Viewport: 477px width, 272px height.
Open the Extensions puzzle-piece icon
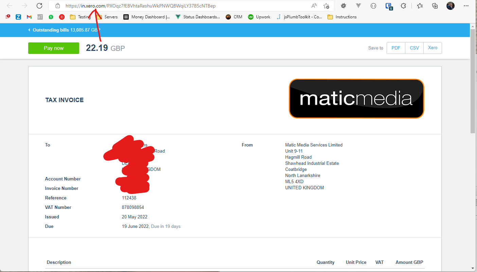404,6
